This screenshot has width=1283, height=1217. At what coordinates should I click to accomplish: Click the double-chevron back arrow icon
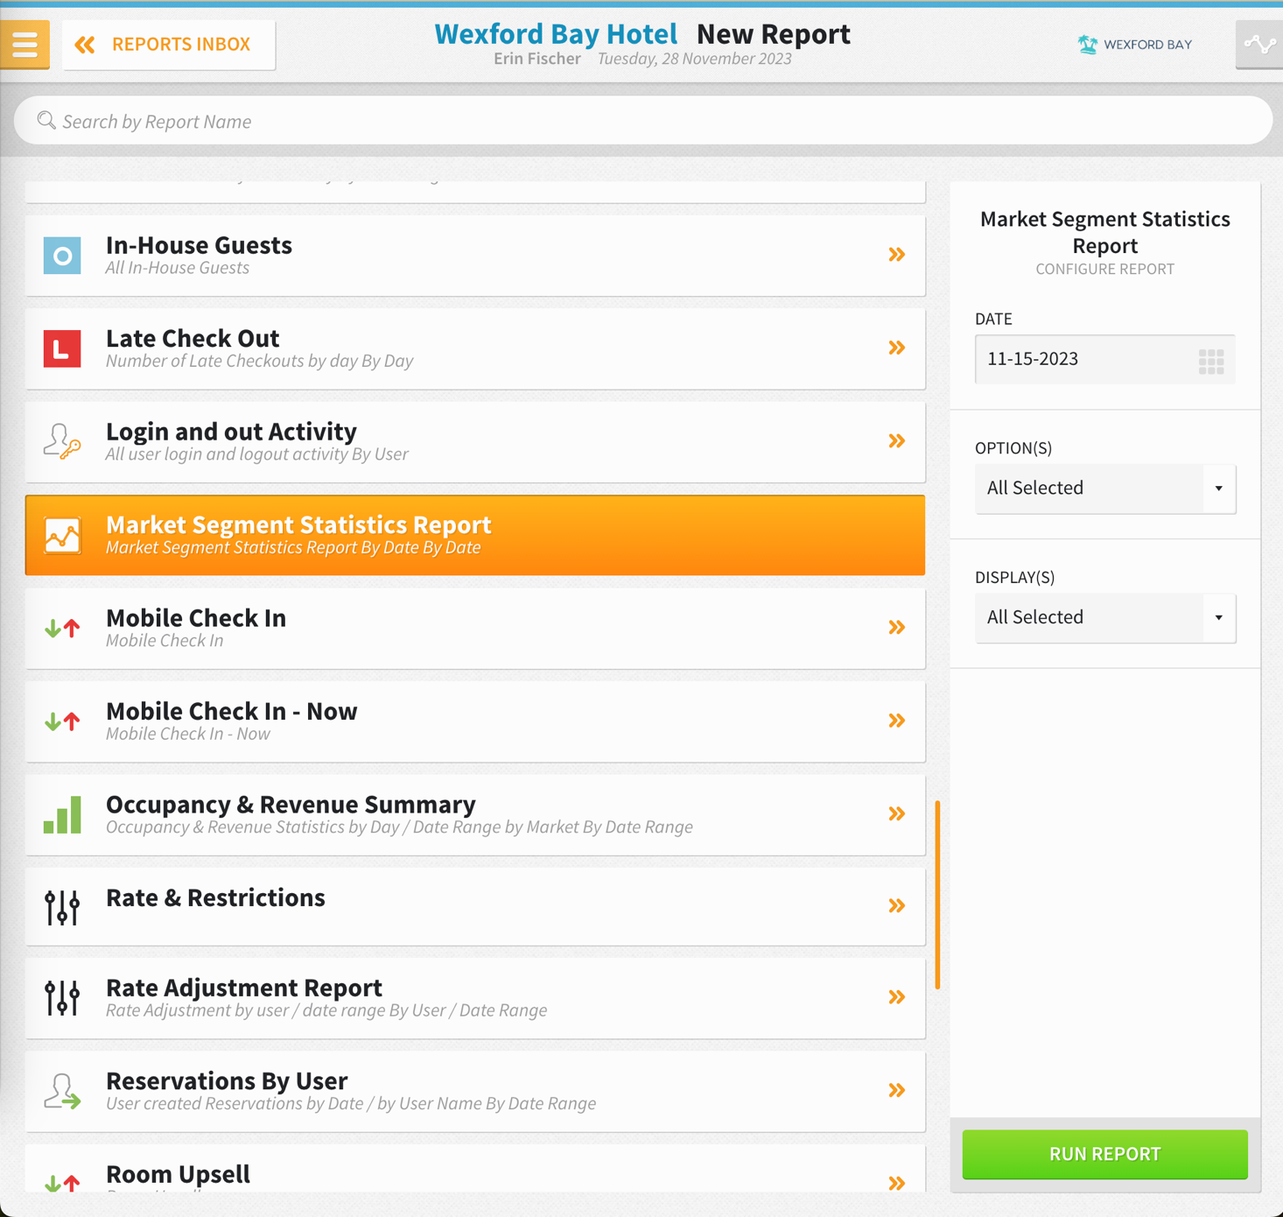tap(85, 45)
